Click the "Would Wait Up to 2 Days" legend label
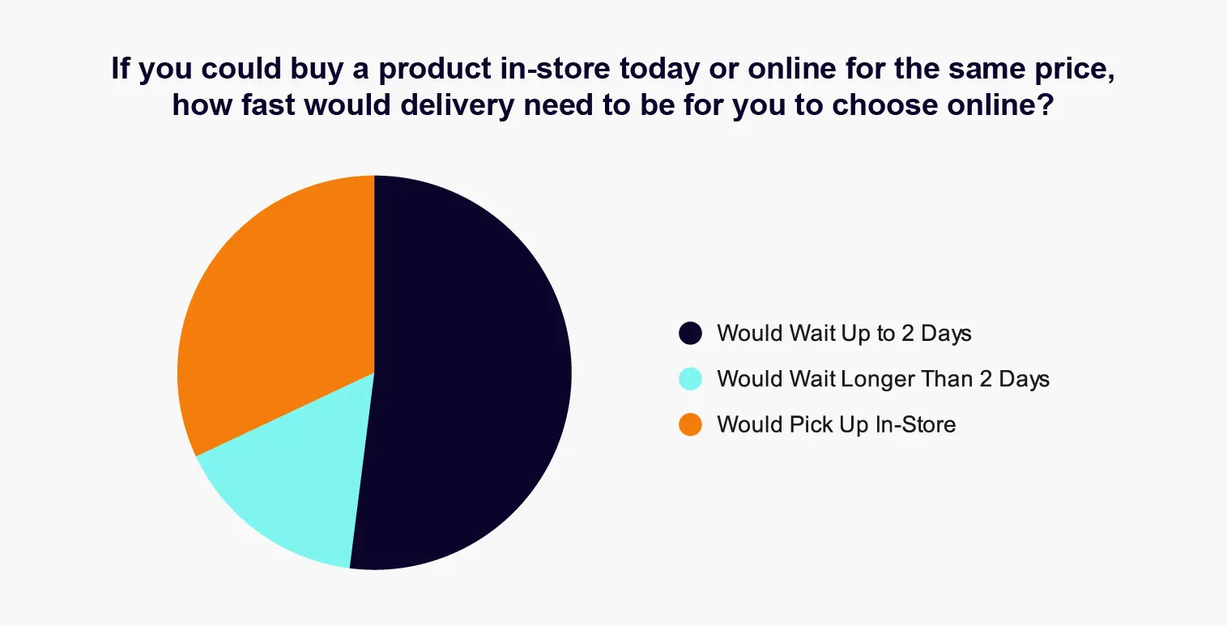 844,333
